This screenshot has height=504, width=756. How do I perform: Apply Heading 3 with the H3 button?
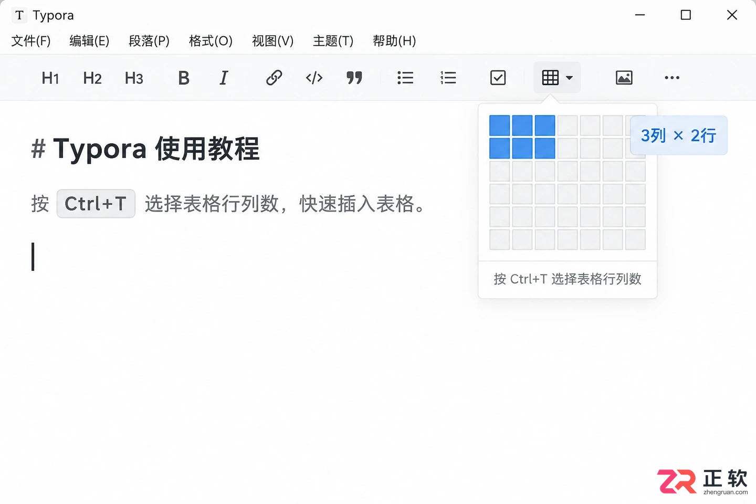pos(134,78)
